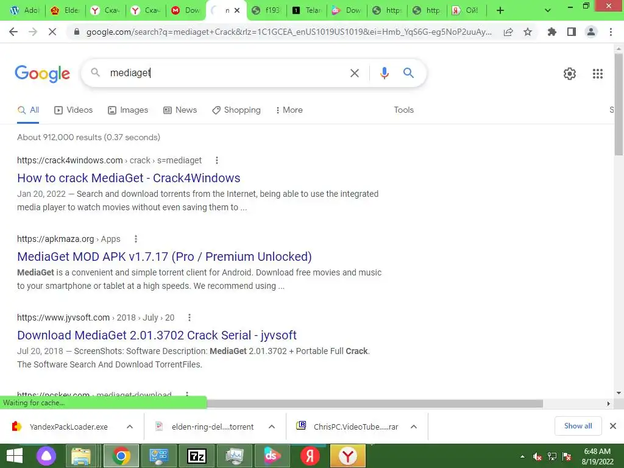Toggle the browser side panel icon
This screenshot has width=624, height=468.
[572, 32]
